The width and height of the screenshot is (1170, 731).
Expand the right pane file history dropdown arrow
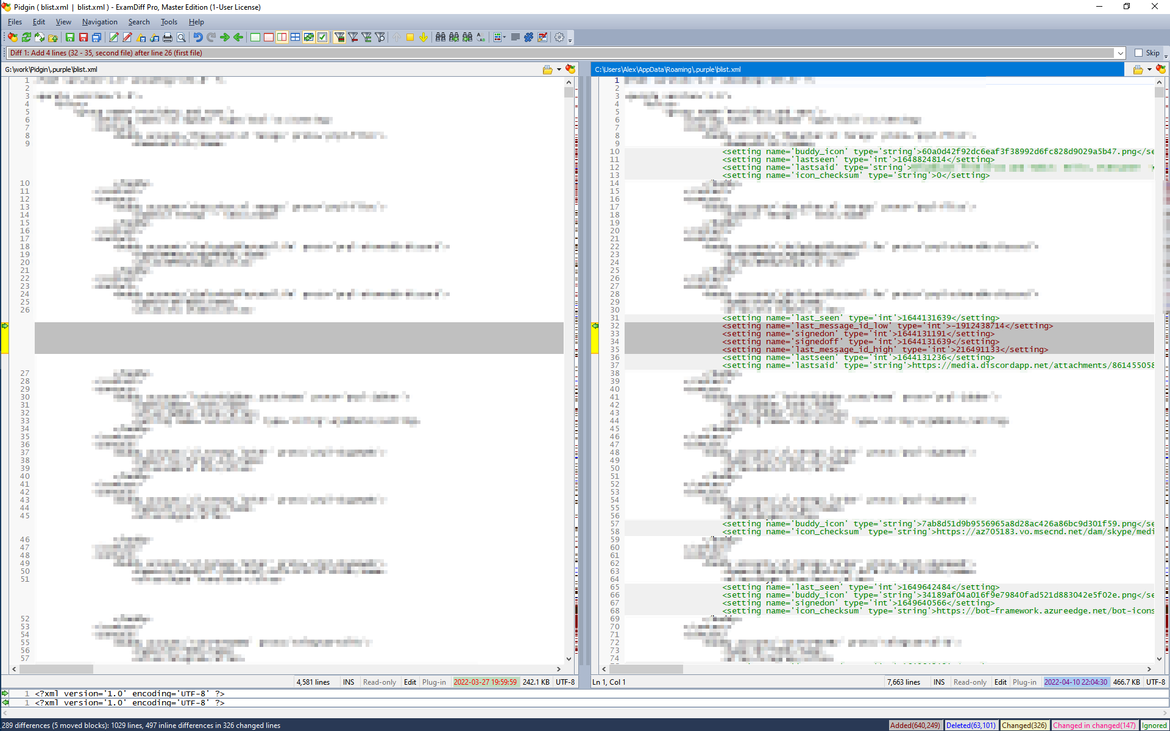click(1149, 69)
